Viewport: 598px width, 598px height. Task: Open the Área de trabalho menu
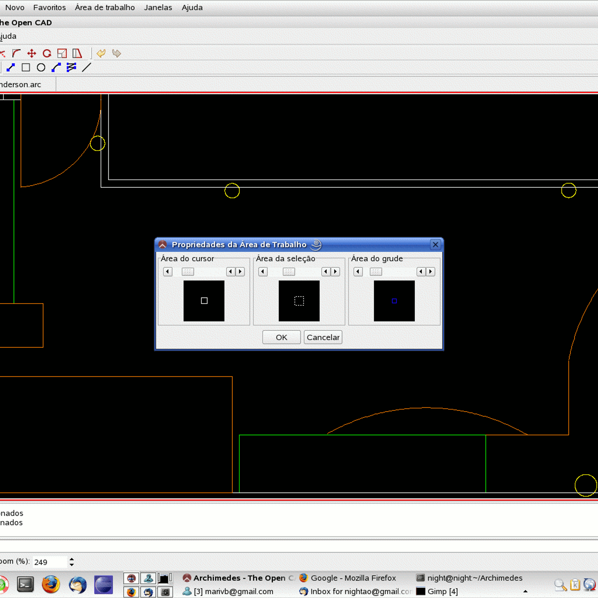click(x=105, y=7)
